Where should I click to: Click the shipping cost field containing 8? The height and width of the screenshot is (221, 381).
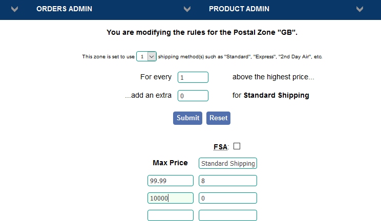(227, 181)
